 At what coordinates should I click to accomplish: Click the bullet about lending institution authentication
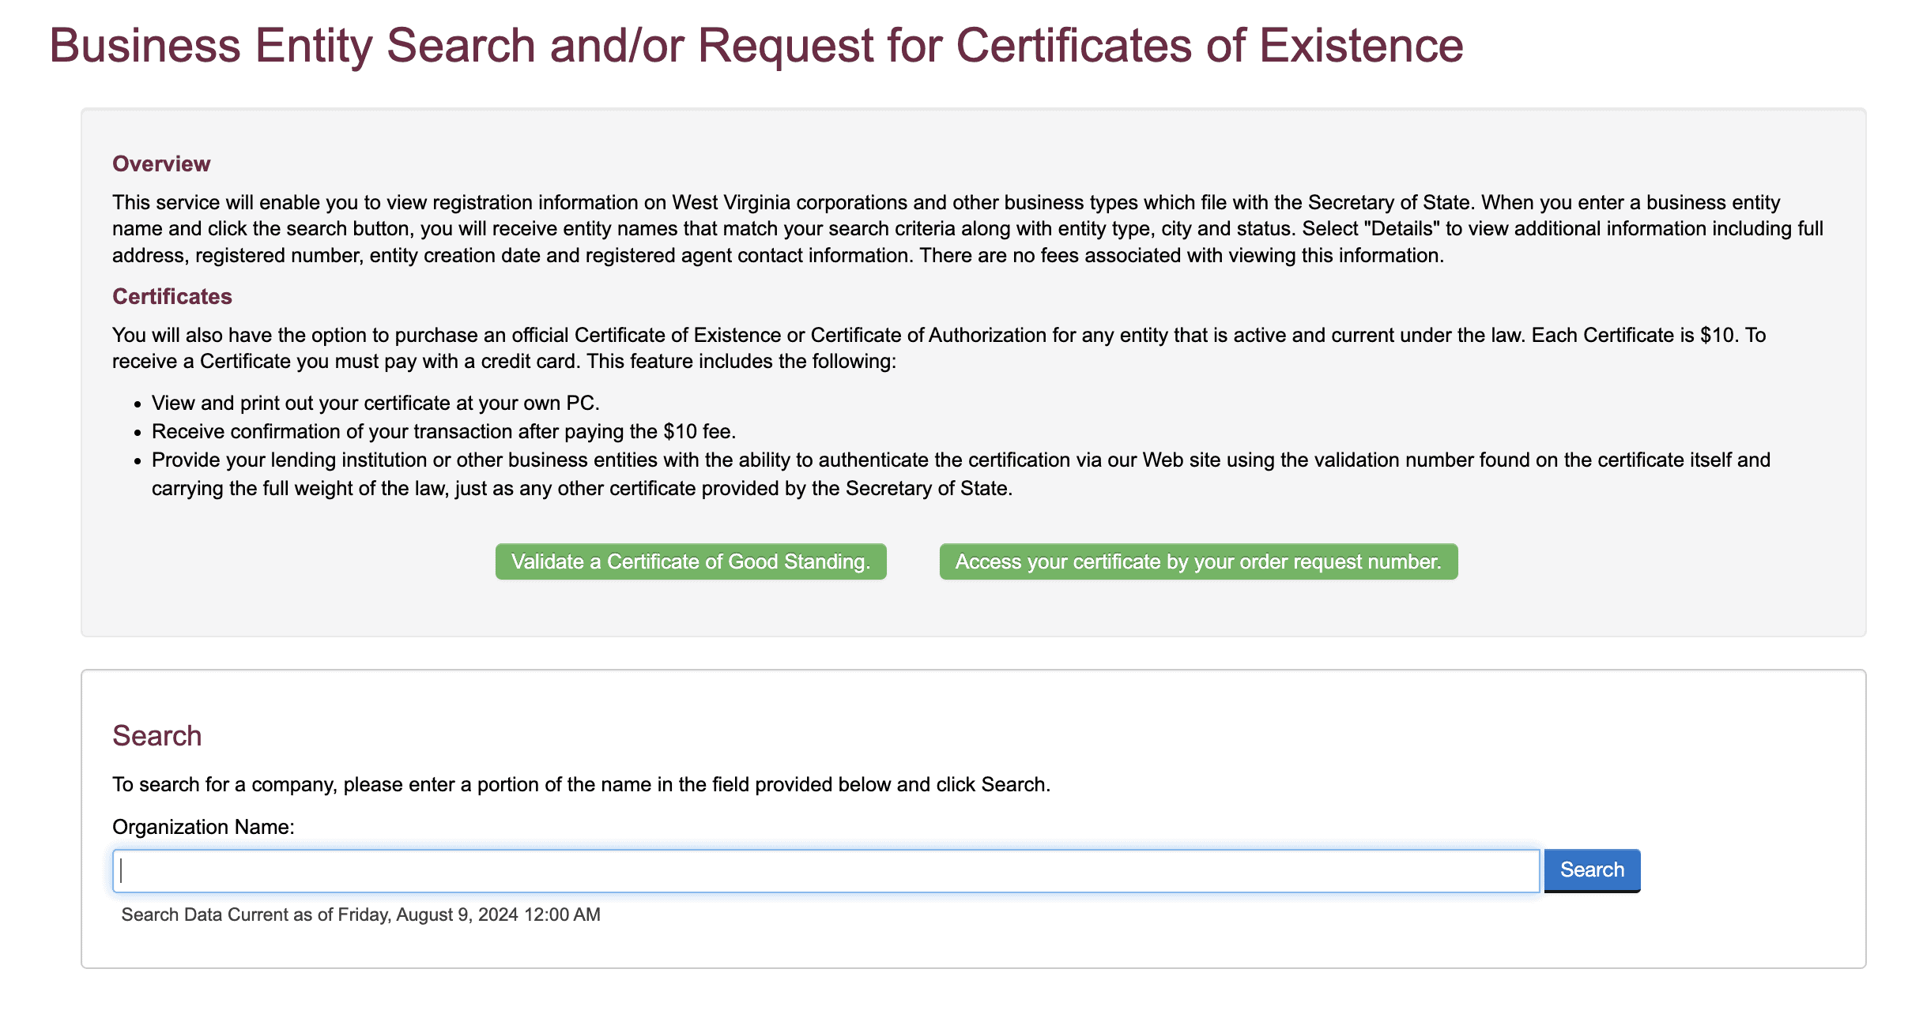tap(961, 474)
